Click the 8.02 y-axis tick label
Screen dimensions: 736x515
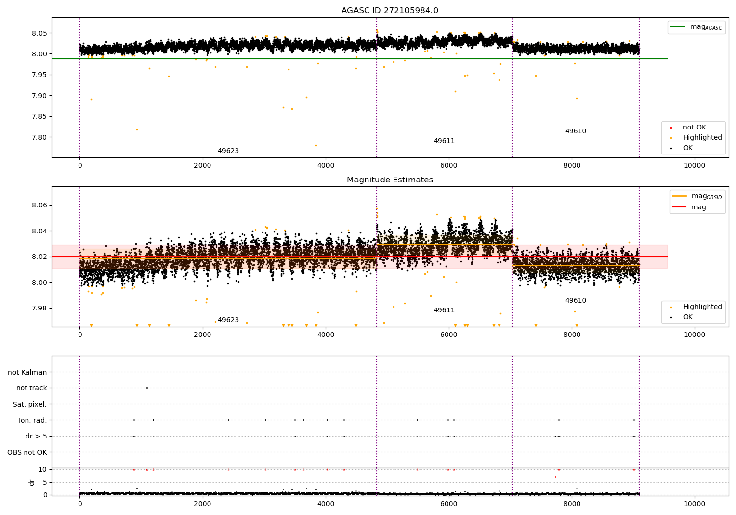coord(40,257)
